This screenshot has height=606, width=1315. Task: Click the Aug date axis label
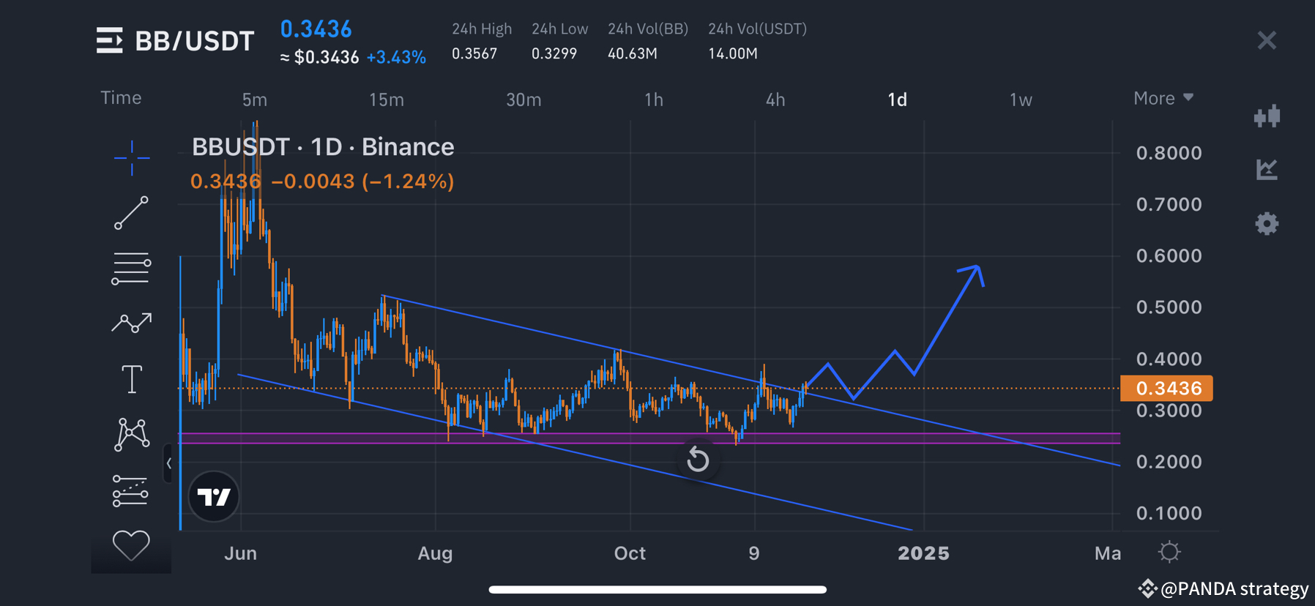435,553
